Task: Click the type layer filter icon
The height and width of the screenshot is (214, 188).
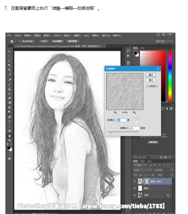Action: pyautogui.click(x=160, y=165)
